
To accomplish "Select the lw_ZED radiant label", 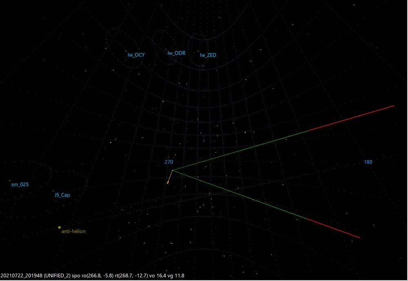I will tap(208, 55).
